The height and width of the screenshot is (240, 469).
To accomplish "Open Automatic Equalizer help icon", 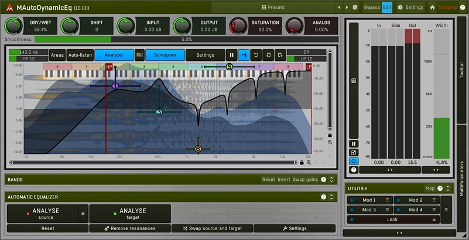I will coord(323,197).
